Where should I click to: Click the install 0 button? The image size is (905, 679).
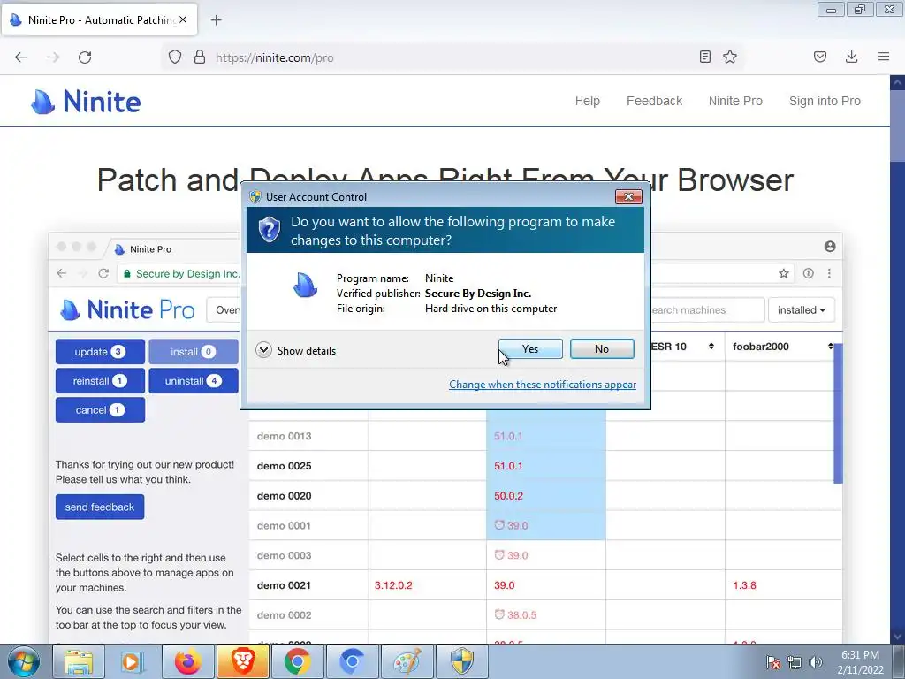coord(194,352)
